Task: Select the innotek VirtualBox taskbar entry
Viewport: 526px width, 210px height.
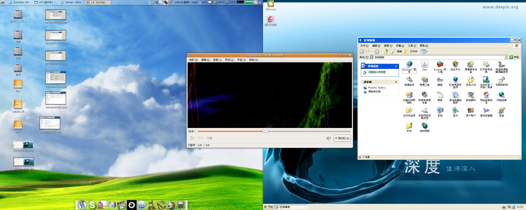Action: coord(20,2)
